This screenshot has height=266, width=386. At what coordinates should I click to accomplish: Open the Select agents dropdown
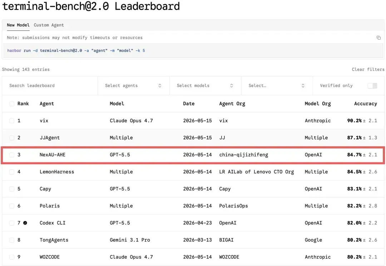tap(133, 85)
